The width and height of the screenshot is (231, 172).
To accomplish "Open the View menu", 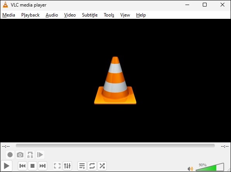I will coord(125,15).
